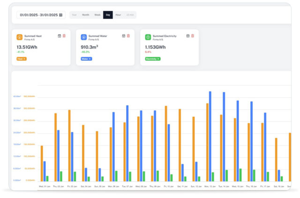Remove the blue Water tag

pos(90,59)
